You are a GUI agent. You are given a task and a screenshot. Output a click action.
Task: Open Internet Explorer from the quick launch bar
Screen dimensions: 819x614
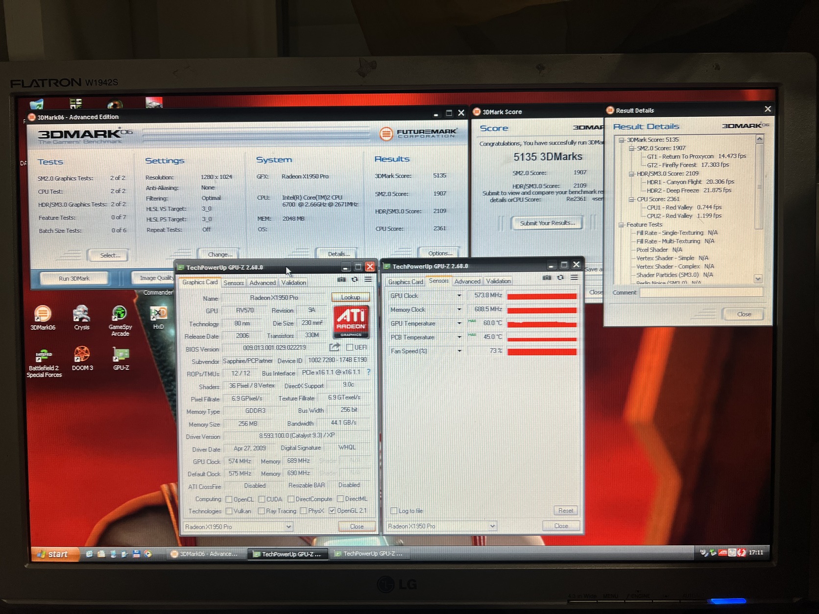[x=89, y=554]
